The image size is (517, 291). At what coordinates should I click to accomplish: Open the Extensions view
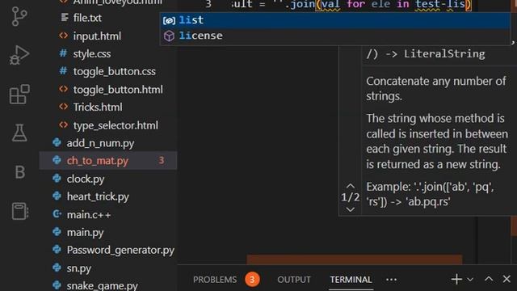pos(19,94)
